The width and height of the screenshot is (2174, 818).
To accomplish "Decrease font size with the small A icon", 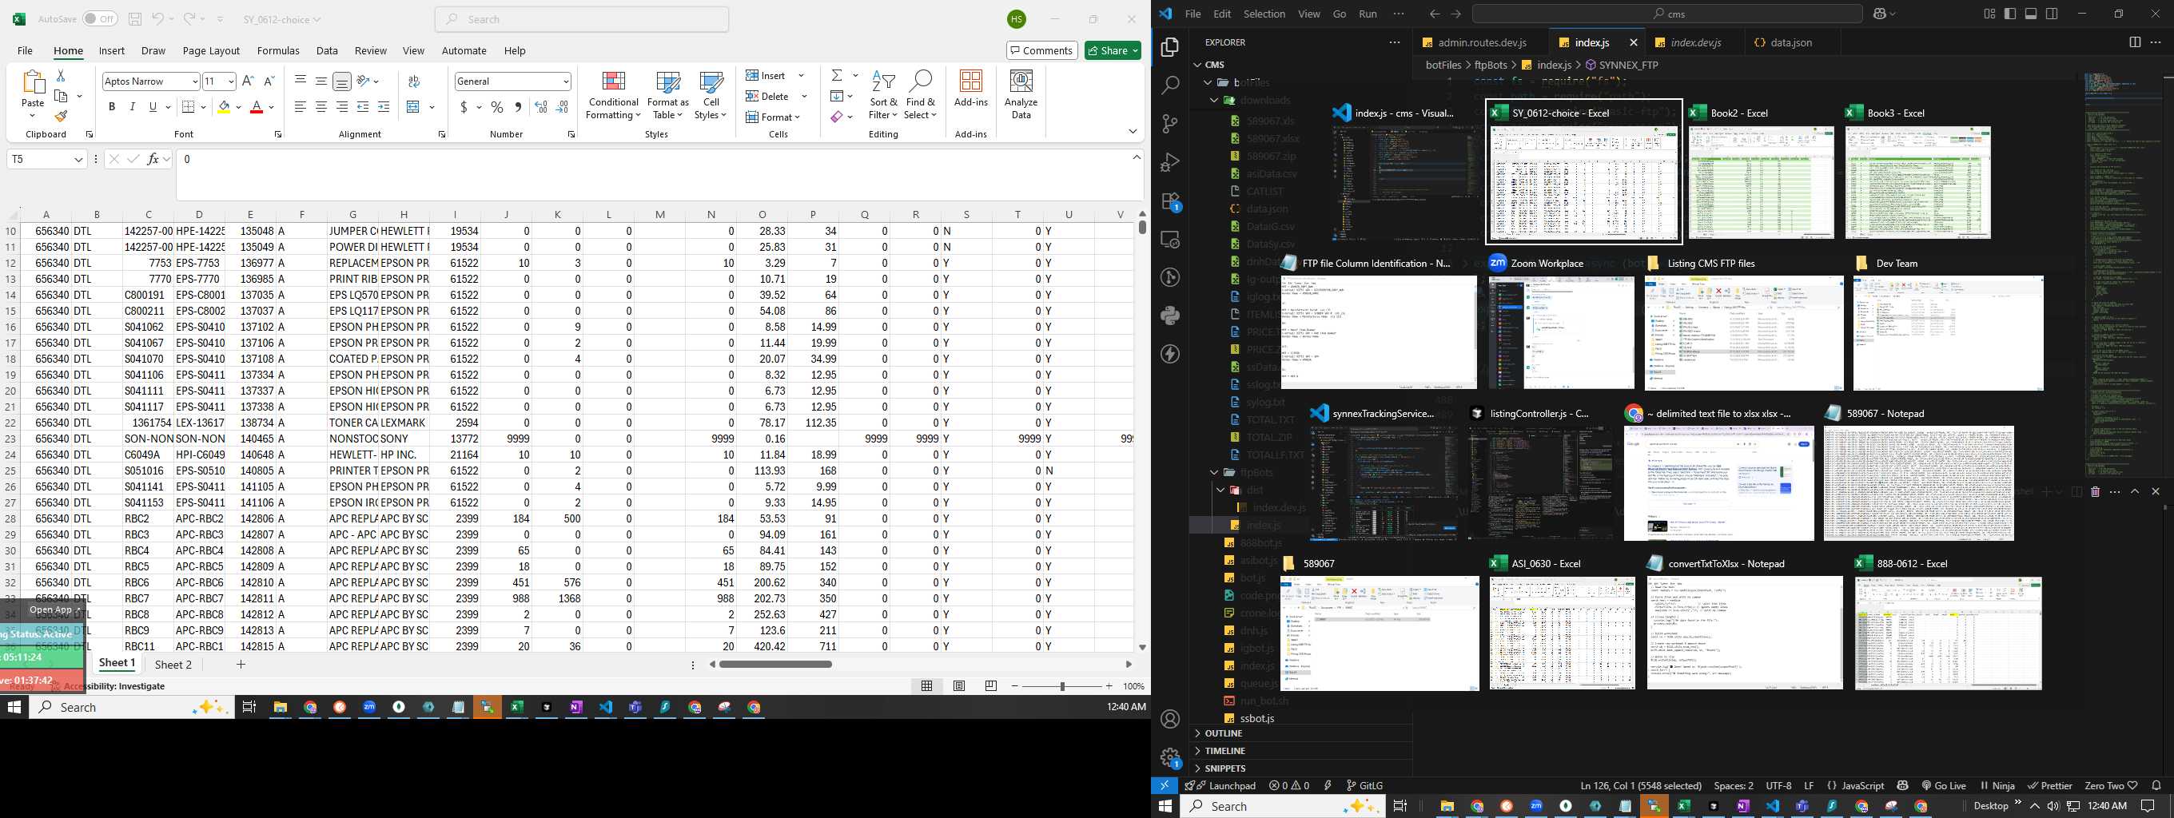I will tap(269, 81).
